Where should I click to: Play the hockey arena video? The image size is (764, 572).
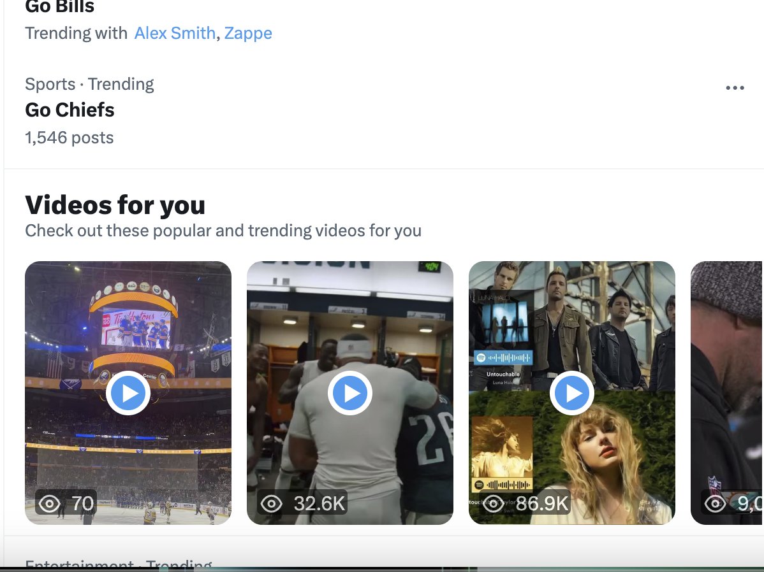[128, 393]
